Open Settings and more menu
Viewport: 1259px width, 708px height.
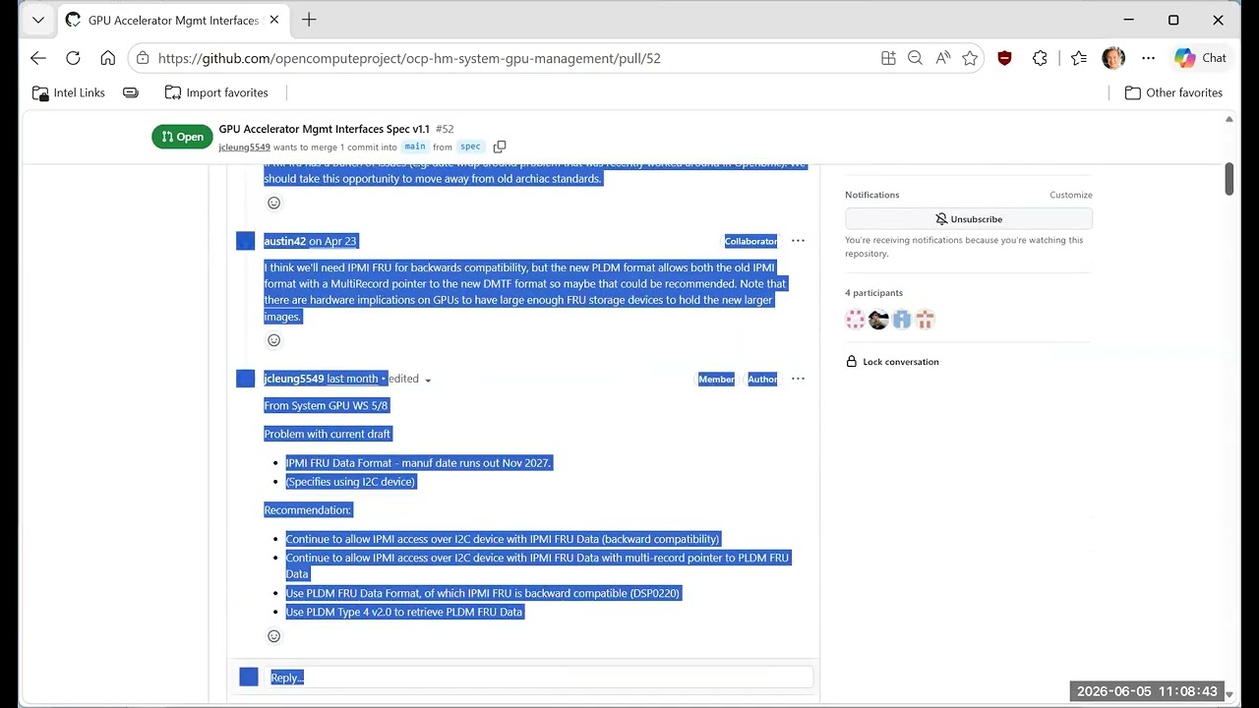(x=1148, y=58)
